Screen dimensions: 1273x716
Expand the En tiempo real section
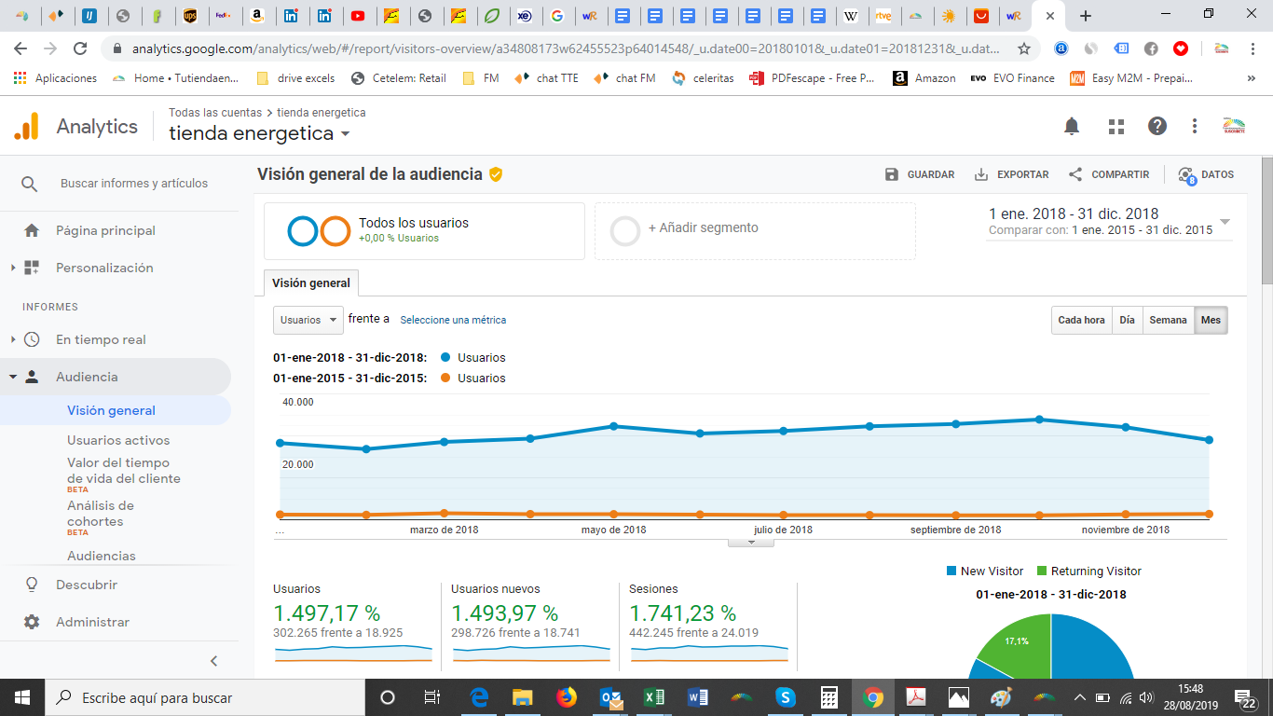[x=13, y=339]
